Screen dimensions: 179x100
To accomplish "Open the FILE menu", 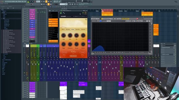I will pos(6,1).
